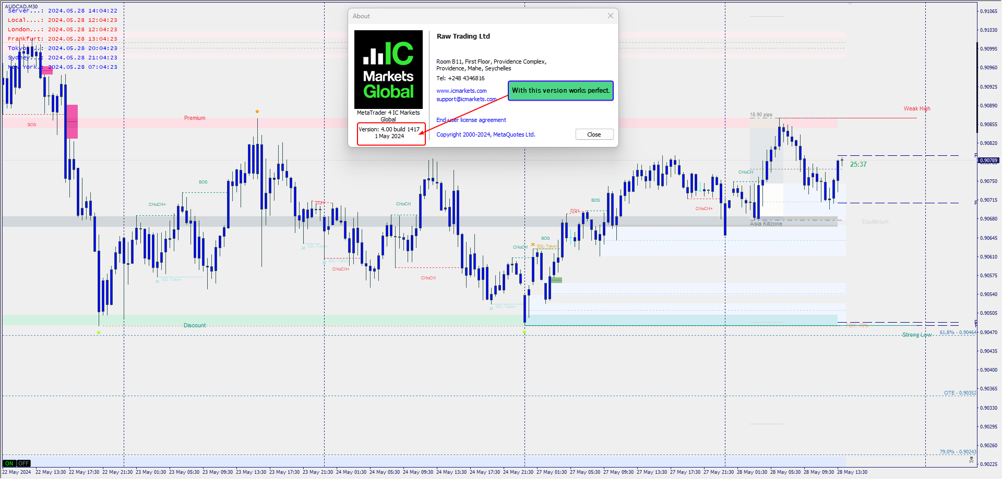Open the www.icmarkets.com link
Screen dimensions: 1002x479
coord(461,91)
